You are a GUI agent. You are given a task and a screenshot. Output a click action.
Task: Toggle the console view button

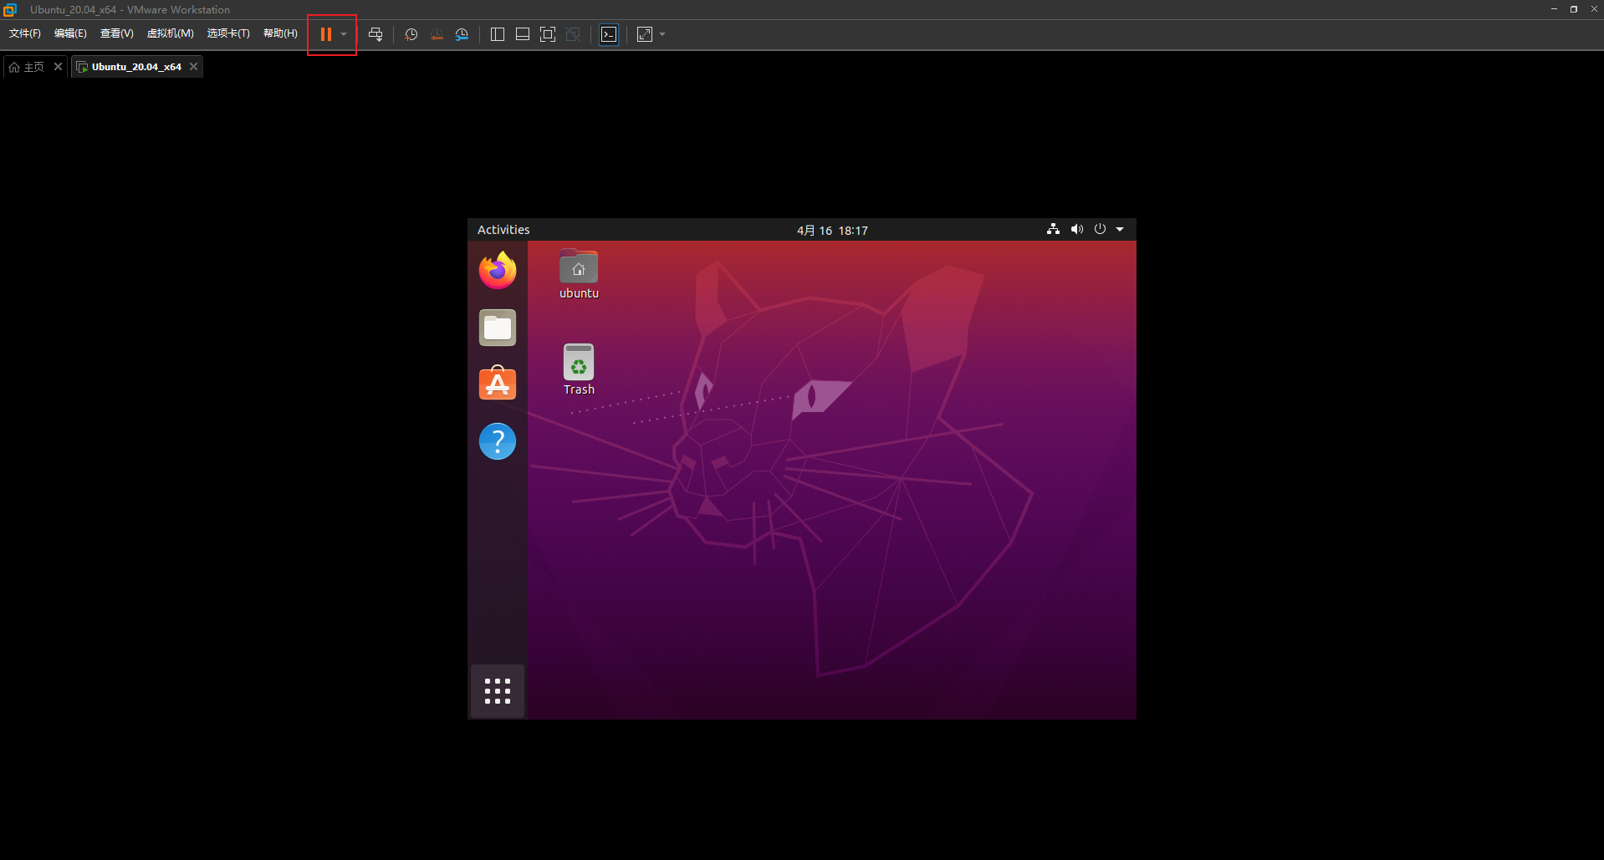tap(609, 34)
